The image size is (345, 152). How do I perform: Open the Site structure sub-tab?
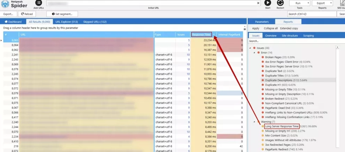[290, 36]
